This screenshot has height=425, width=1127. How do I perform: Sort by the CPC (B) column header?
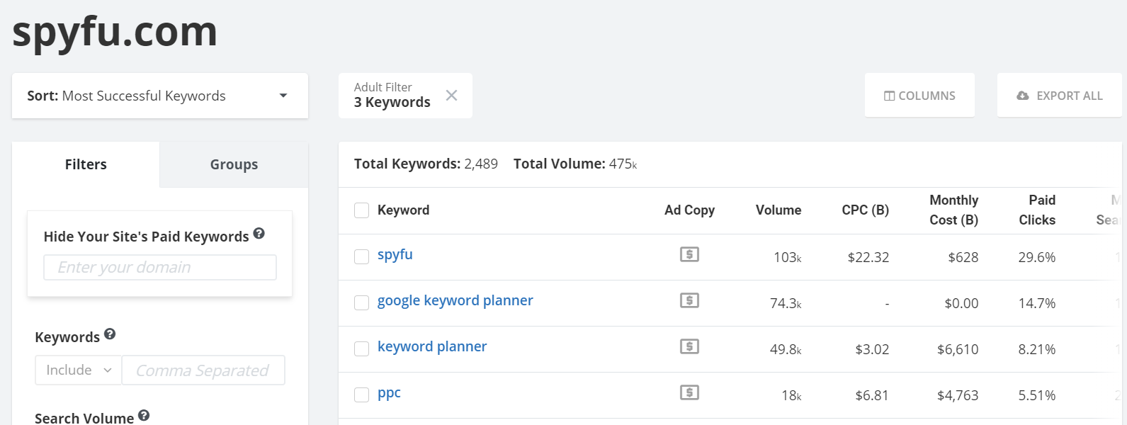tap(865, 210)
